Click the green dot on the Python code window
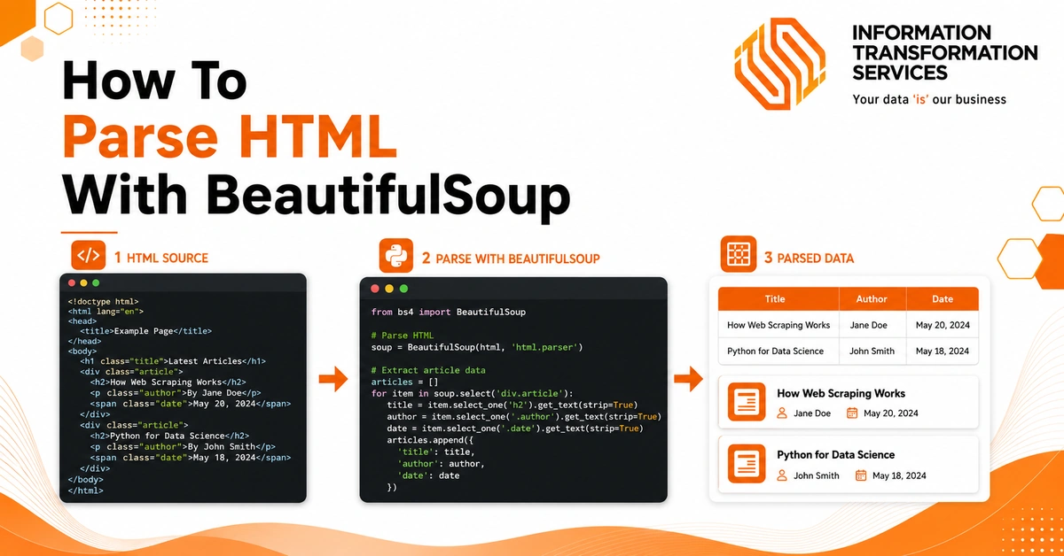Image resolution: width=1064 pixels, height=556 pixels. point(403,289)
